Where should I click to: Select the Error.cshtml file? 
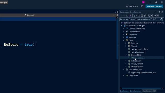pos(136,55)
